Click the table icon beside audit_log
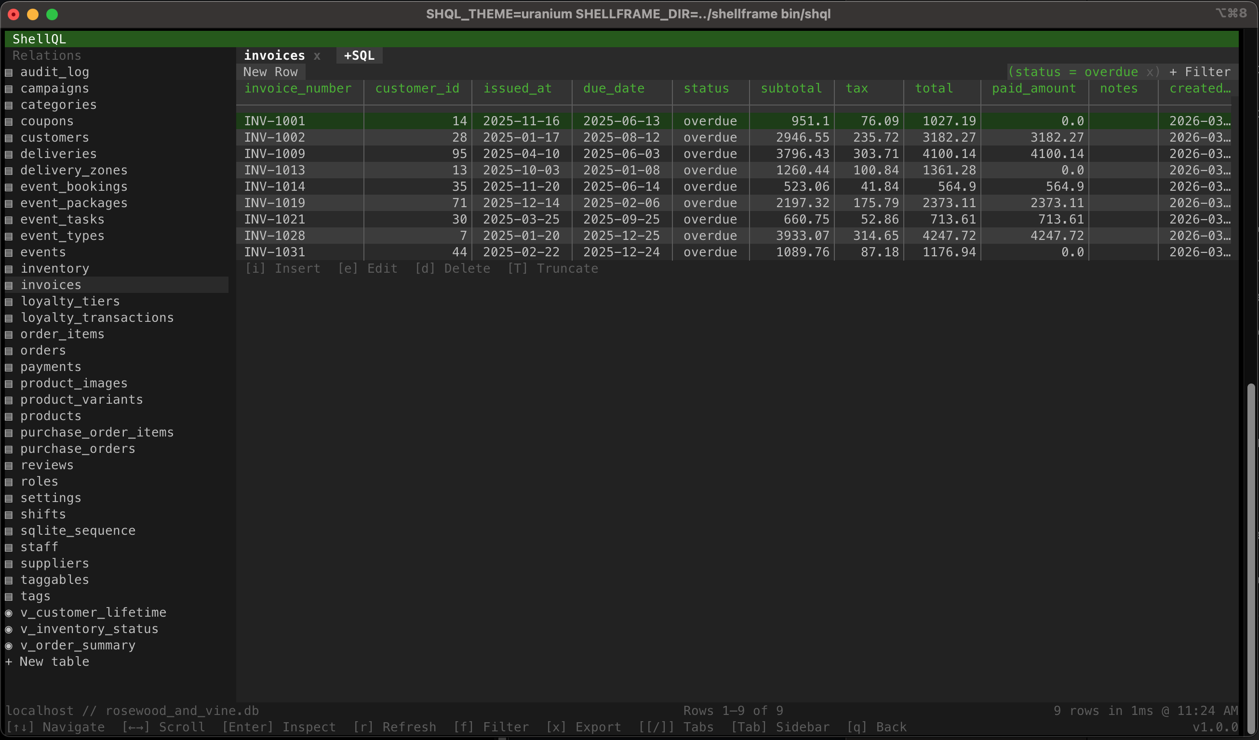Image resolution: width=1259 pixels, height=740 pixels. [9, 72]
